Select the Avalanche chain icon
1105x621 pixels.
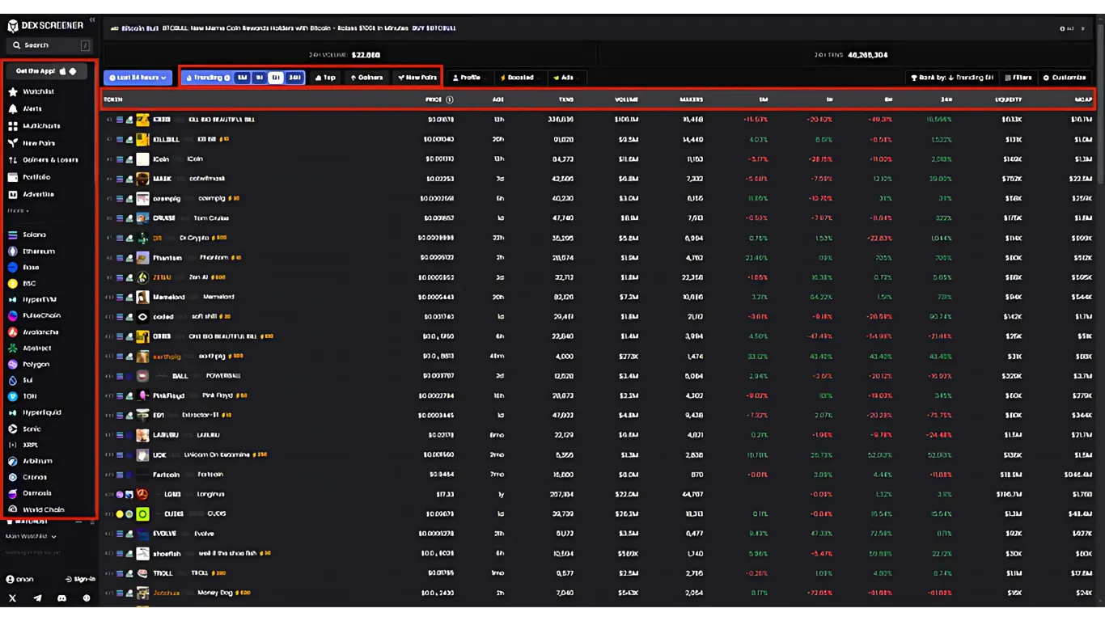(x=13, y=332)
